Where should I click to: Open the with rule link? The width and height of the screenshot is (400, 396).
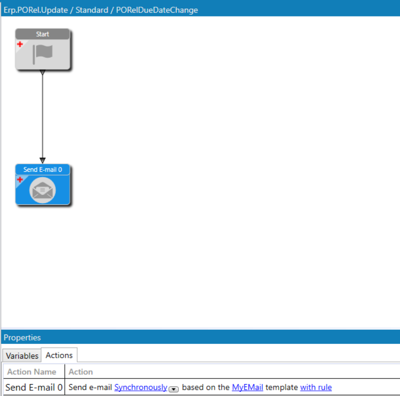pos(316,387)
